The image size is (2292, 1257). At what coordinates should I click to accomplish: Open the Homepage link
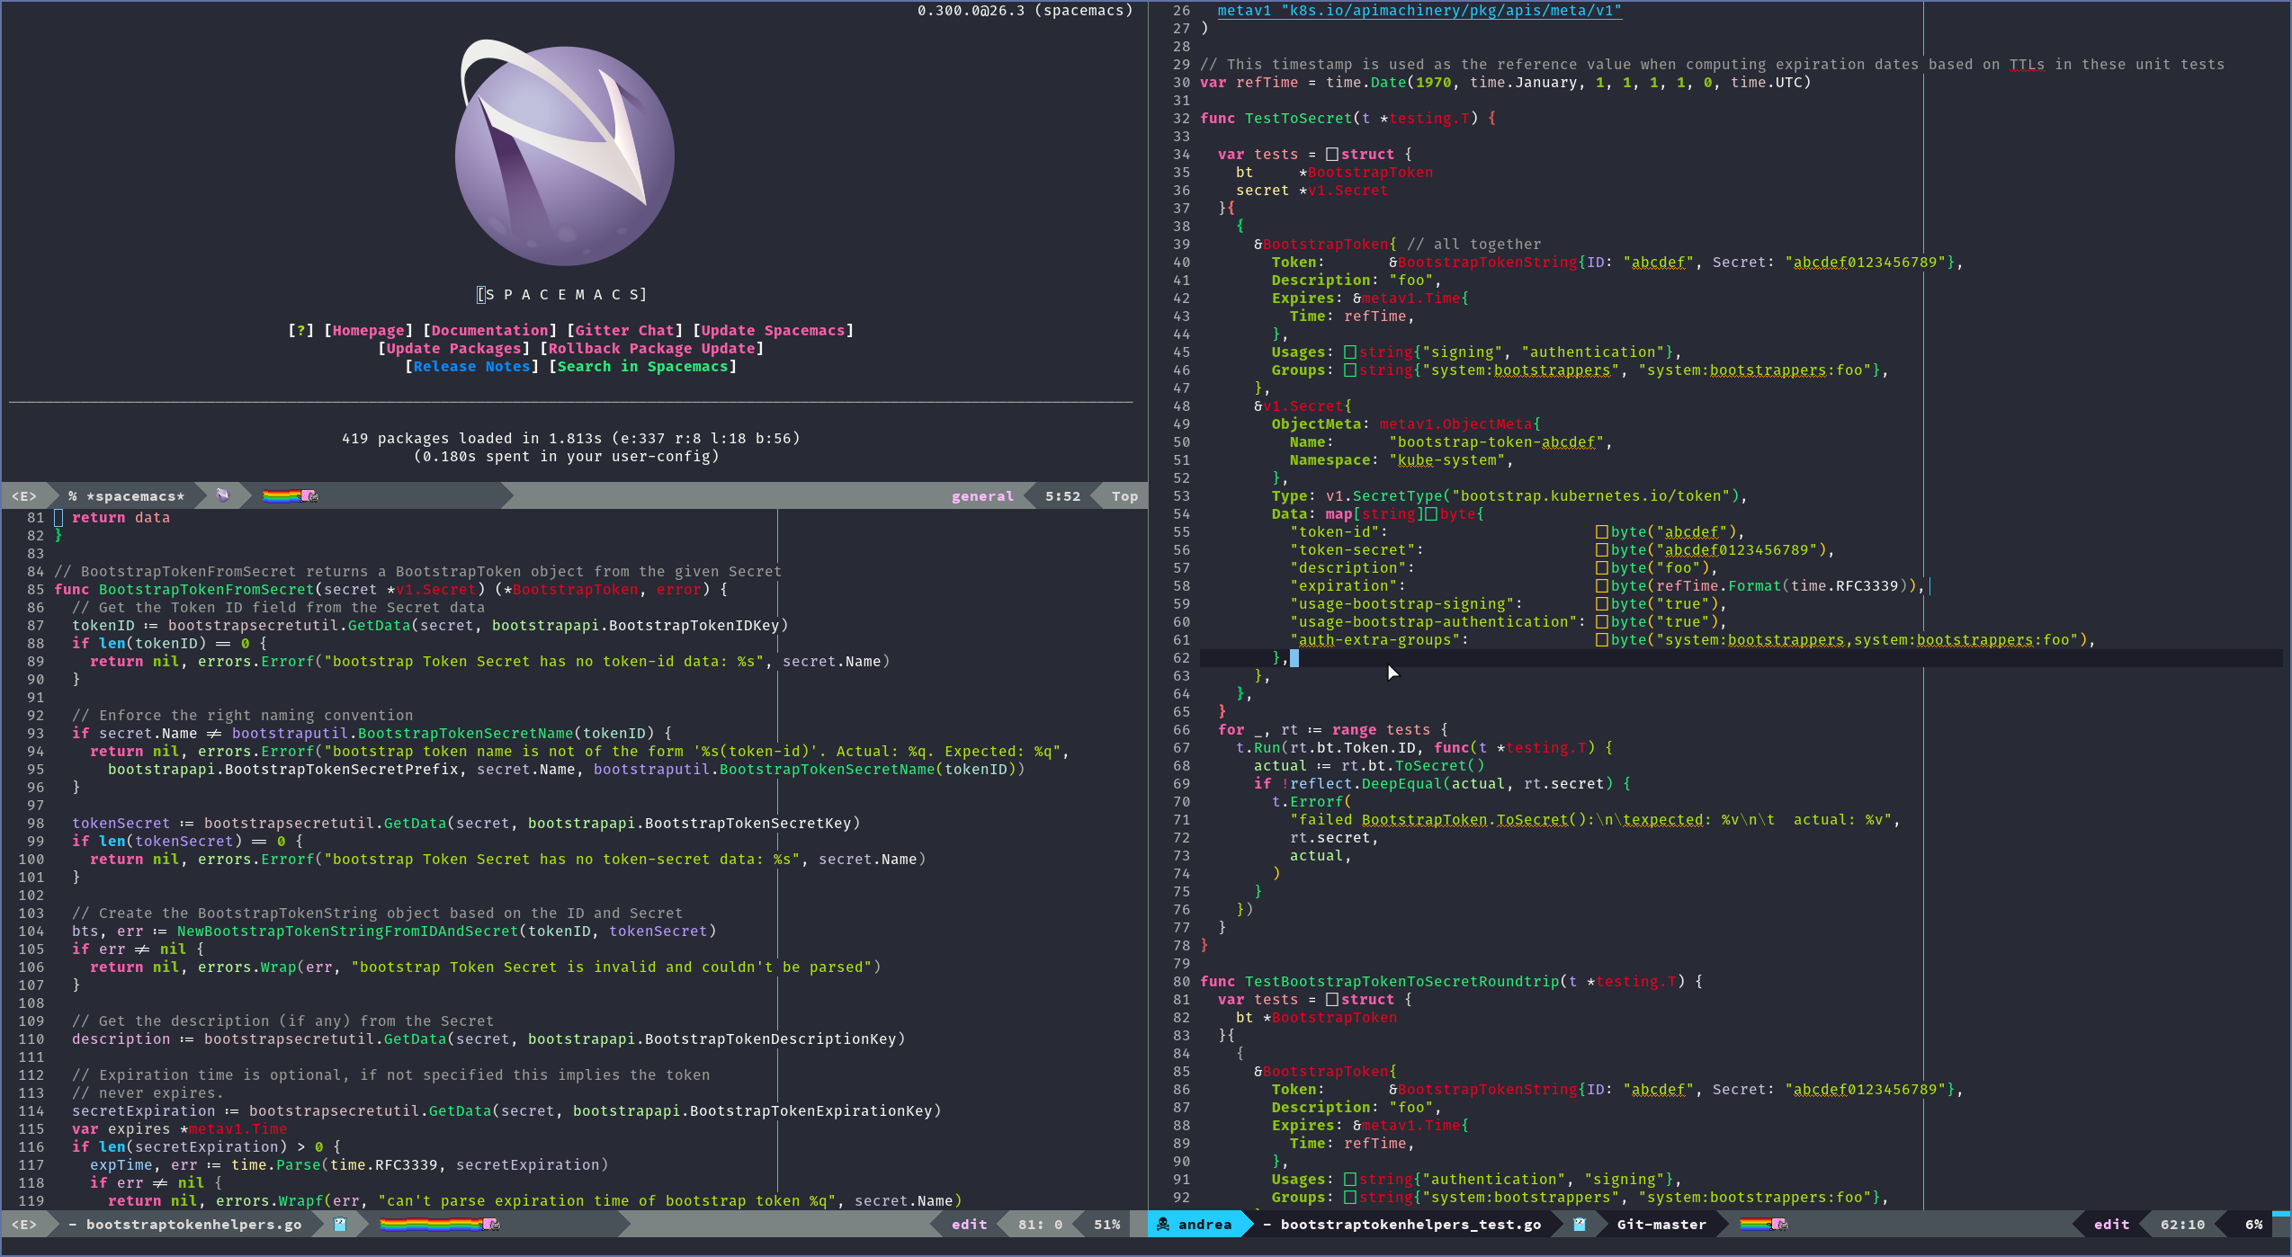(368, 330)
